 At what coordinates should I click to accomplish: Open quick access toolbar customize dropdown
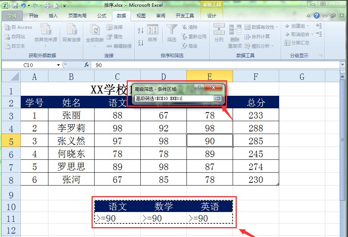point(64,6)
